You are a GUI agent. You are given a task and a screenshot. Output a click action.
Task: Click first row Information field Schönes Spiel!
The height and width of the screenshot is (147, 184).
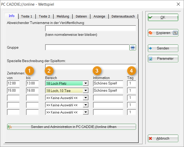[x=108, y=83]
